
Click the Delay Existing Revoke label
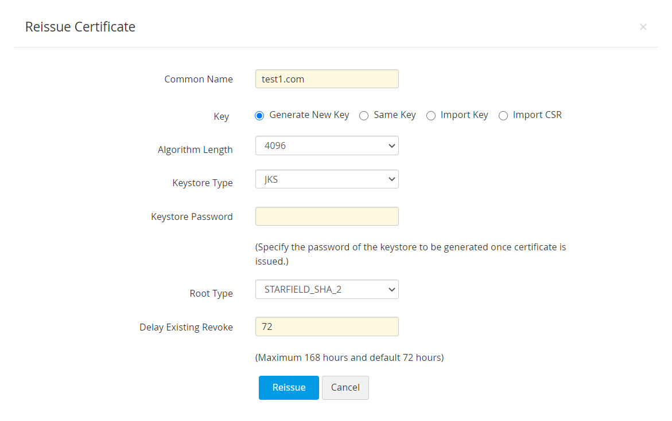click(x=186, y=327)
